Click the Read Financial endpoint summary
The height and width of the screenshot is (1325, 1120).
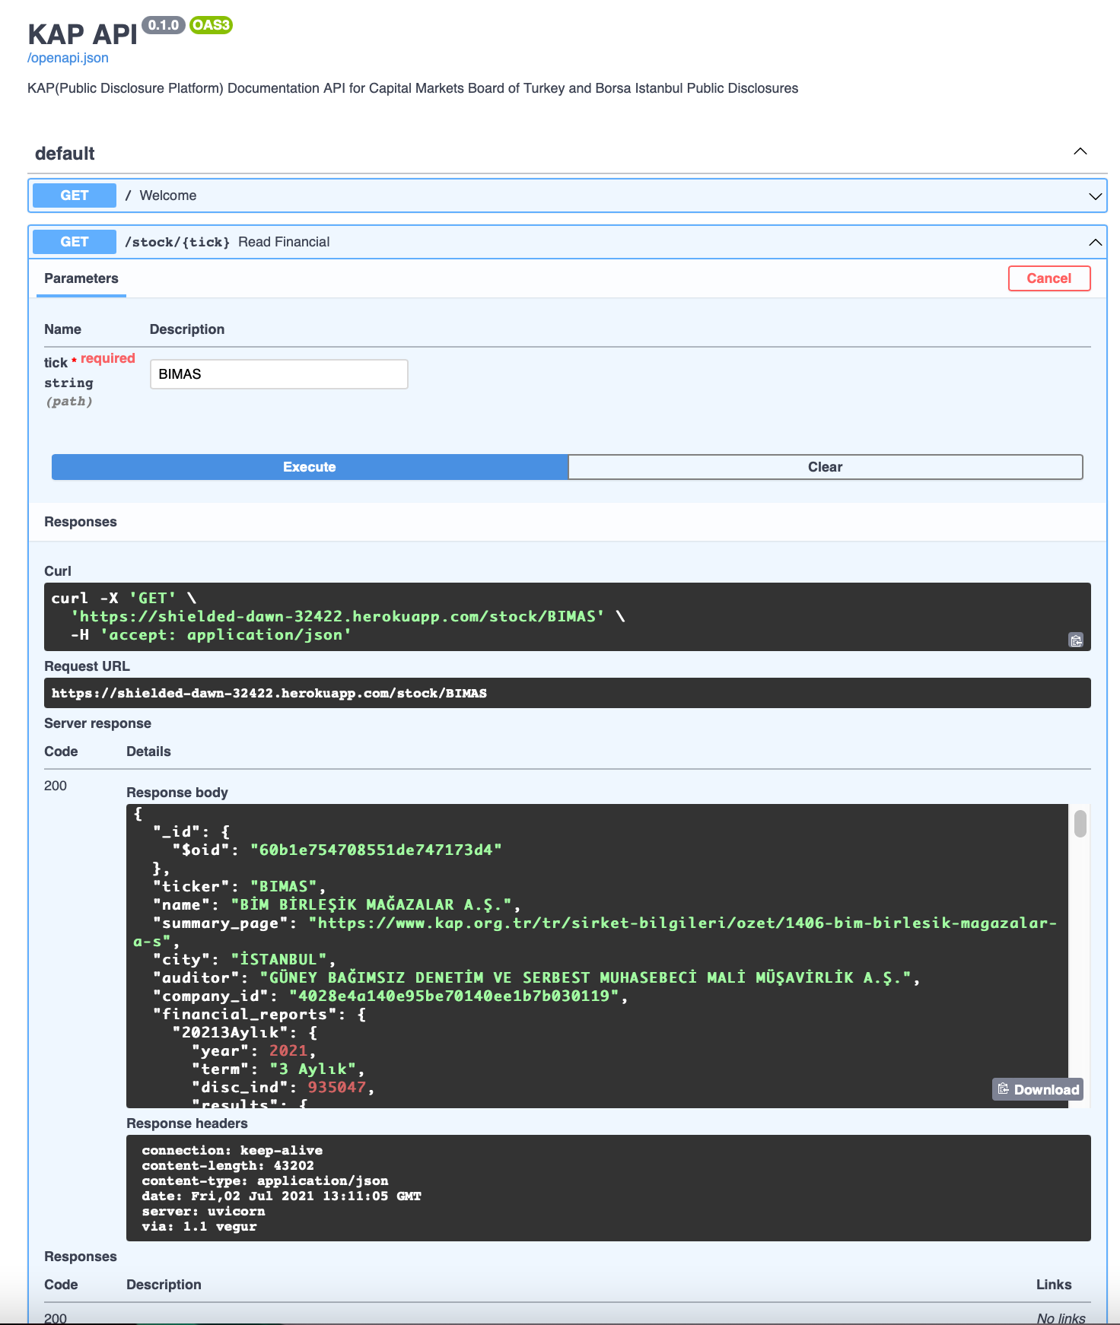(x=284, y=242)
